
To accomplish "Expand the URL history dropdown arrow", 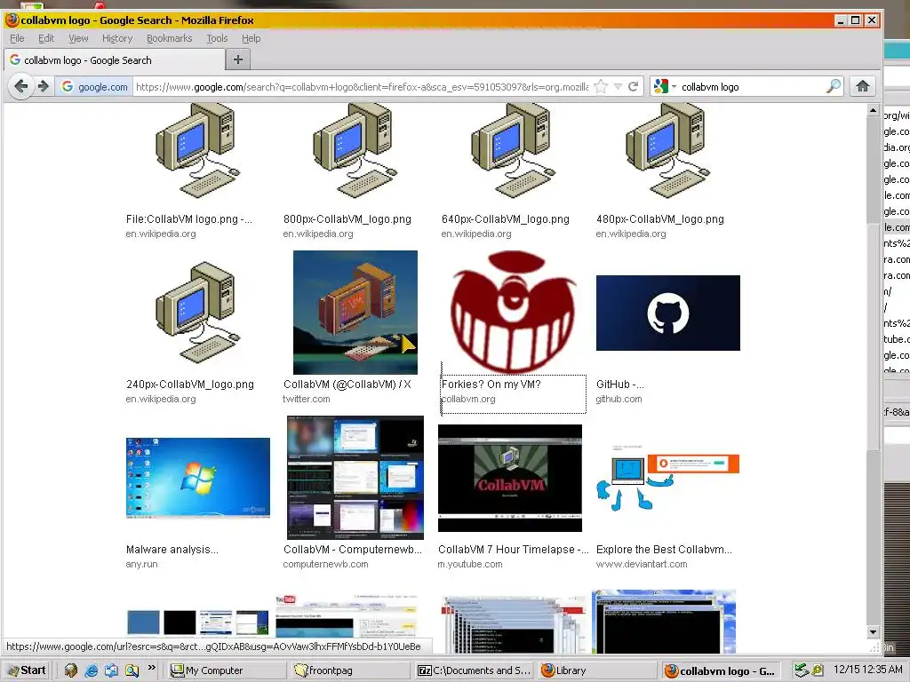I will 618,87.
